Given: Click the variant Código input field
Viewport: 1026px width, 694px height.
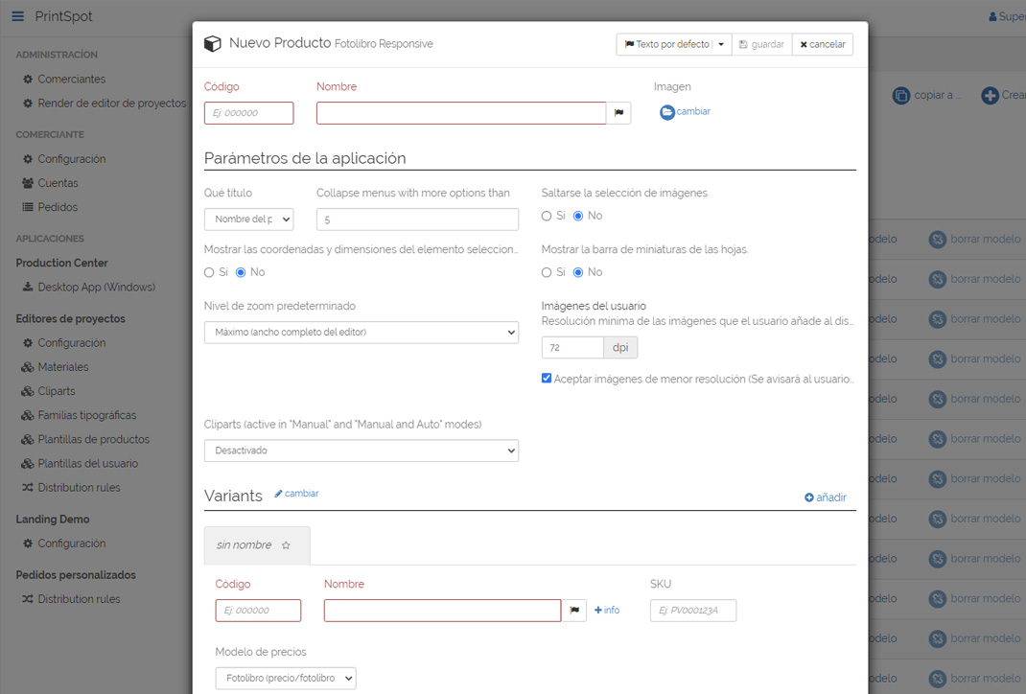Looking at the screenshot, I should click(x=258, y=611).
